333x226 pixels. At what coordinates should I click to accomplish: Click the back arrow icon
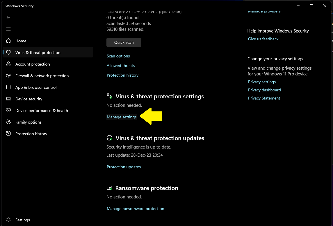point(8,17)
